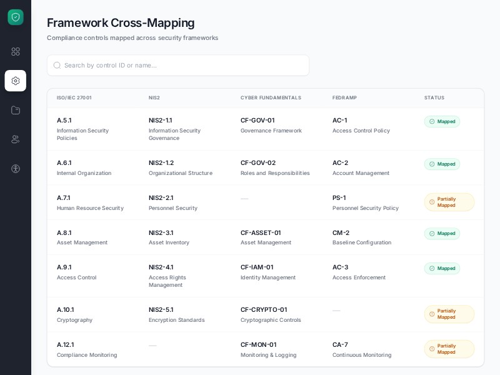Click the Mapped badge for Asset Management row
This screenshot has width=500, height=375.
pyautogui.click(x=442, y=233)
